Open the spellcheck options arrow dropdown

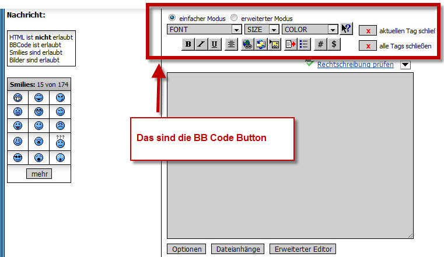pos(405,65)
